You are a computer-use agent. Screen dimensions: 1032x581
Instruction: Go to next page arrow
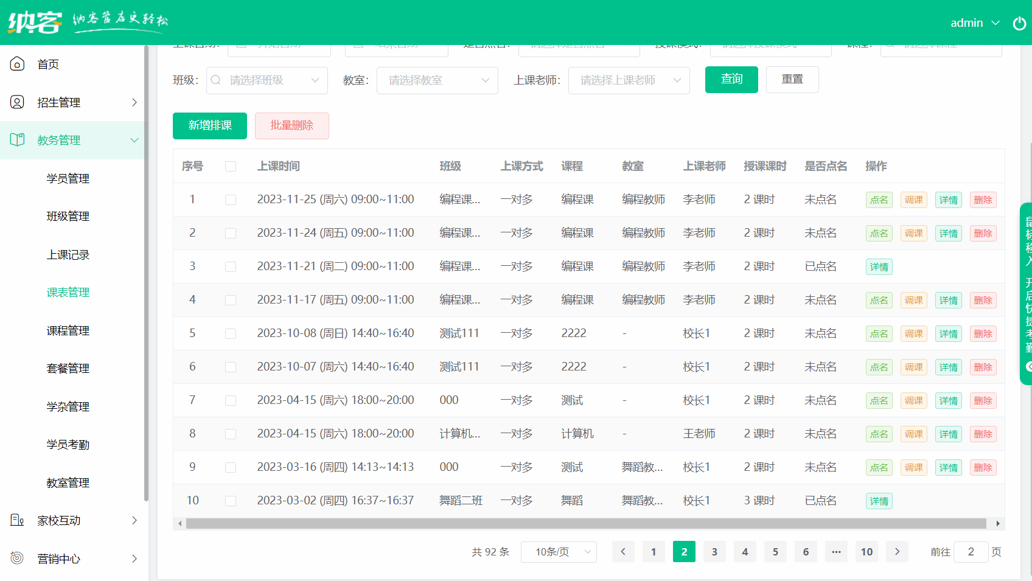coord(897,552)
